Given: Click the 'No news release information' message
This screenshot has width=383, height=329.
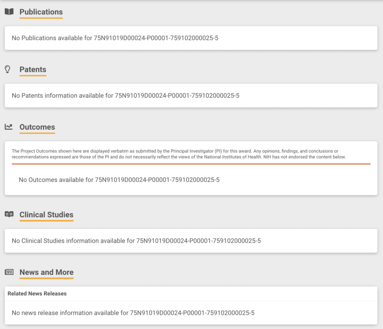Looking at the screenshot, I should click(x=133, y=313).
